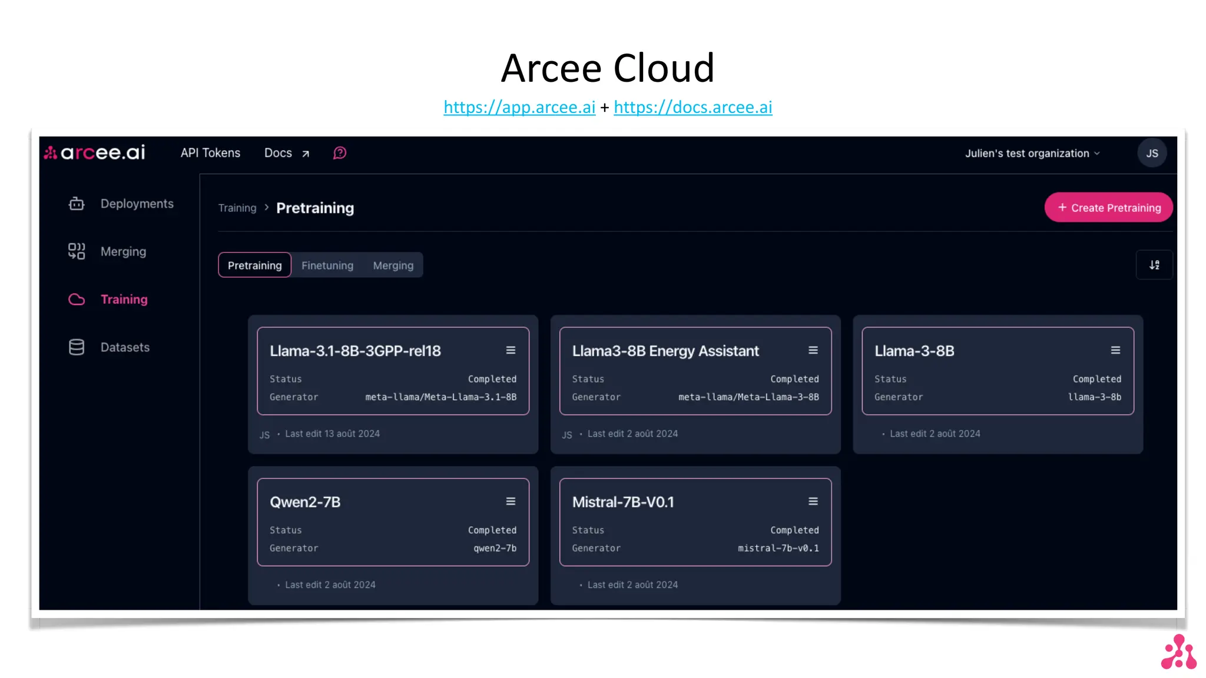
Task: Open Docs in top navigation
Action: click(278, 153)
